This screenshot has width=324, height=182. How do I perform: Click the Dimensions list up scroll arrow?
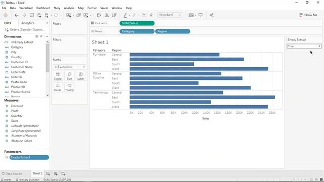pos(48,42)
